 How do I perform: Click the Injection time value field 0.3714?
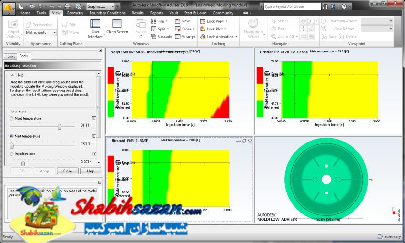(88, 162)
